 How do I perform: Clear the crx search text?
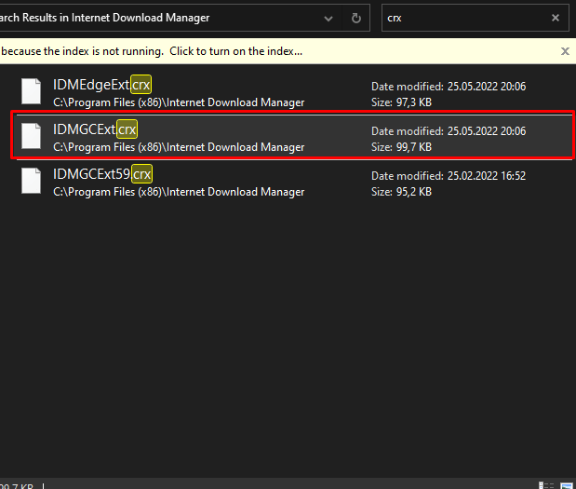555,18
